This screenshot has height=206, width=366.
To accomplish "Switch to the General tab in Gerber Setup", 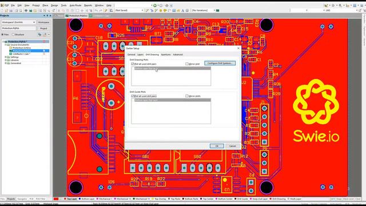I will click(x=131, y=54).
